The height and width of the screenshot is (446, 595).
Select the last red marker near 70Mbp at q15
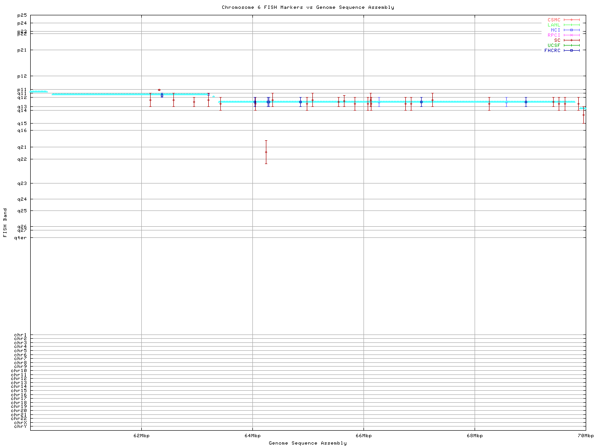[x=583, y=115]
